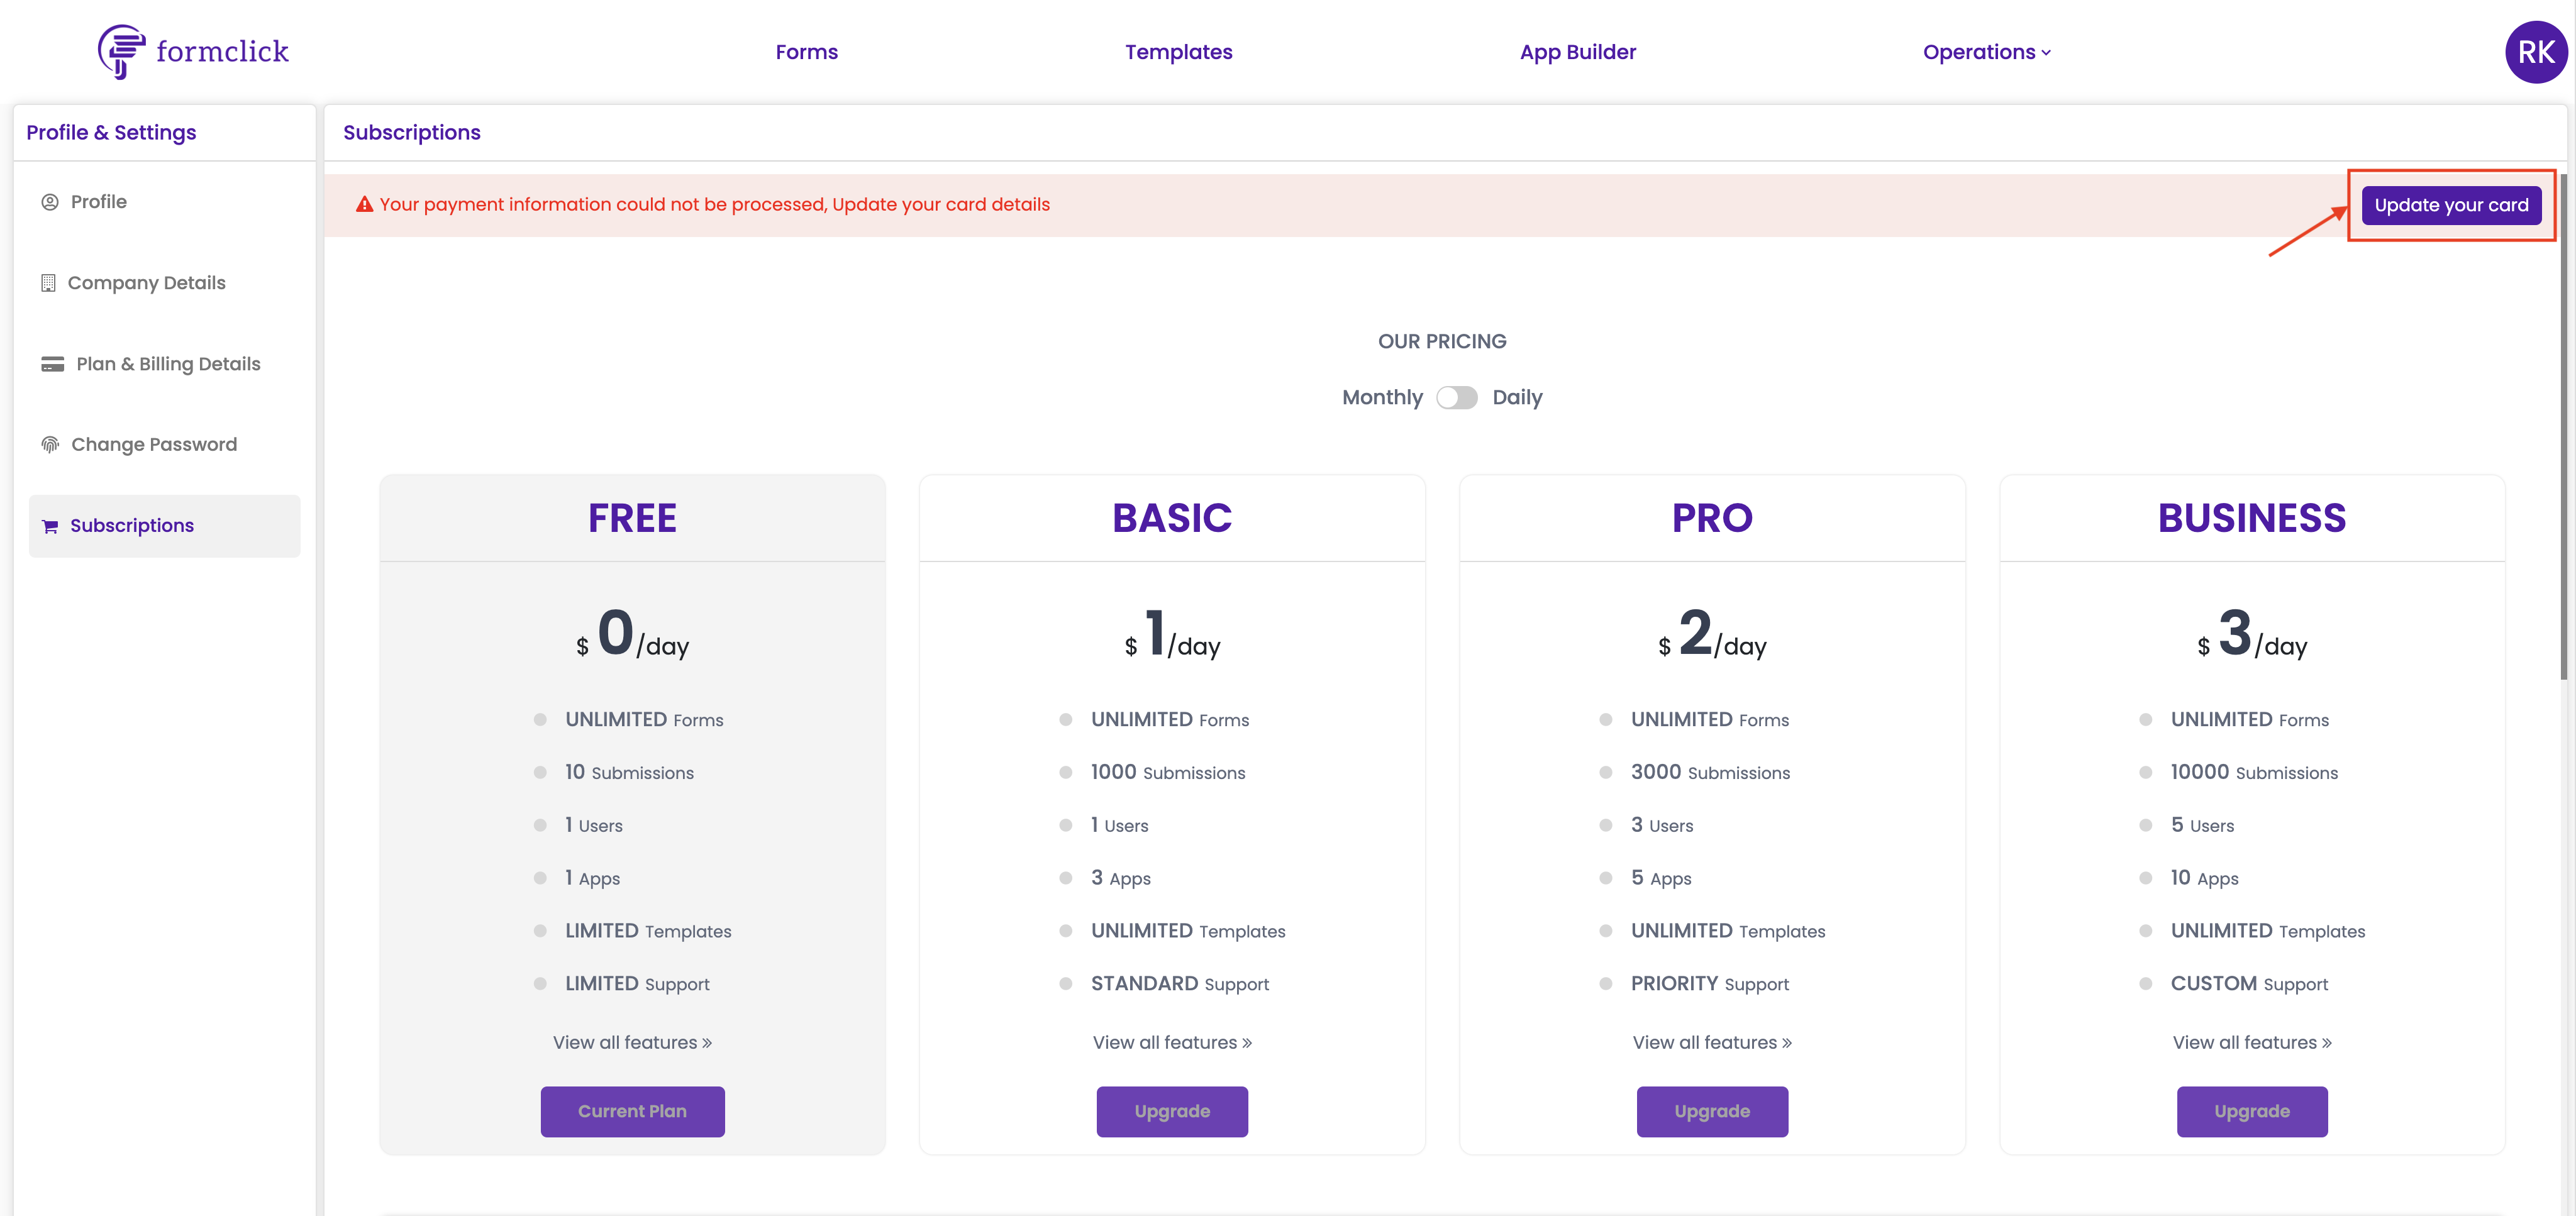Open the RK user avatar menu
This screenshot has width=2576, height=1216.
2535,52
